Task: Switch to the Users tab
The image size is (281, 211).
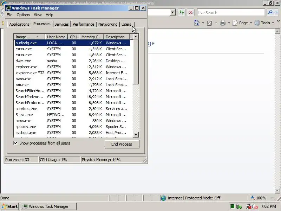Action: click(x=126, y=24)
